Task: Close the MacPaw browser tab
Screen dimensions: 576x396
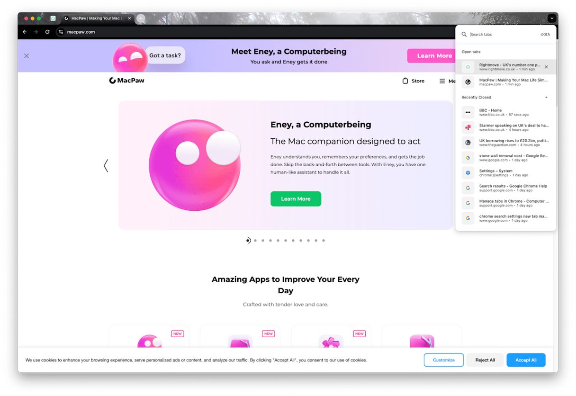Action: coord(129,18)
